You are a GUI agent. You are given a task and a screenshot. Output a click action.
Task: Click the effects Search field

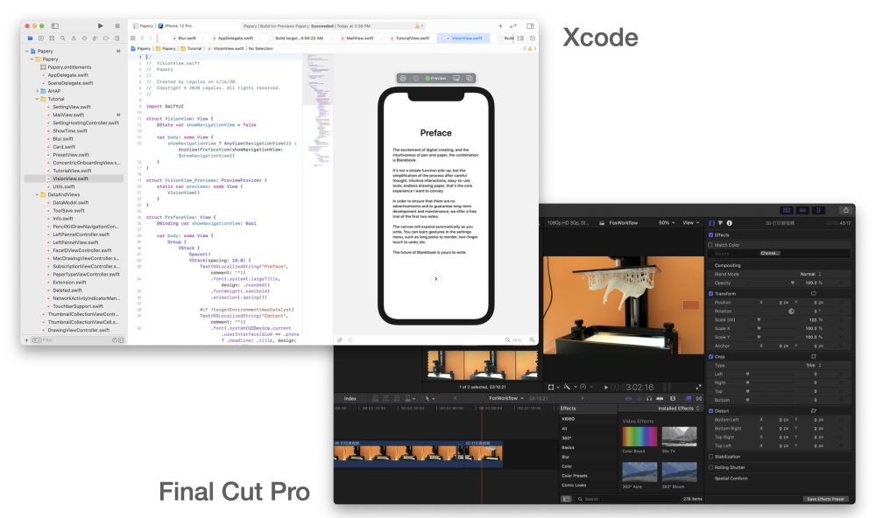coord(625,499)
